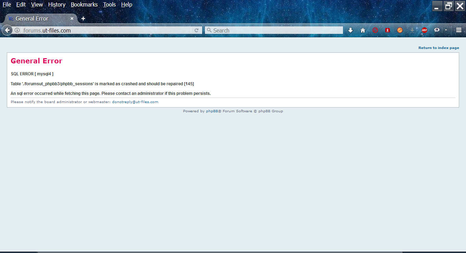Open the File menu
This screenshot has width=466, height=253.
7,5
